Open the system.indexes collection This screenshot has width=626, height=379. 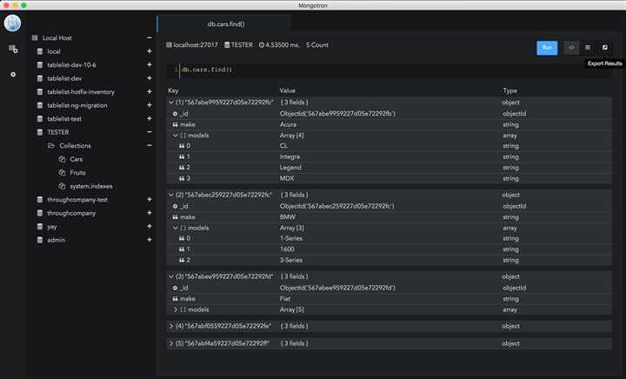point(91,186)
